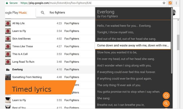This screenshot has width=183, height=109.
Task: Select the Learn to Fly 3:55 song title
Action: [x=19, y=100]
